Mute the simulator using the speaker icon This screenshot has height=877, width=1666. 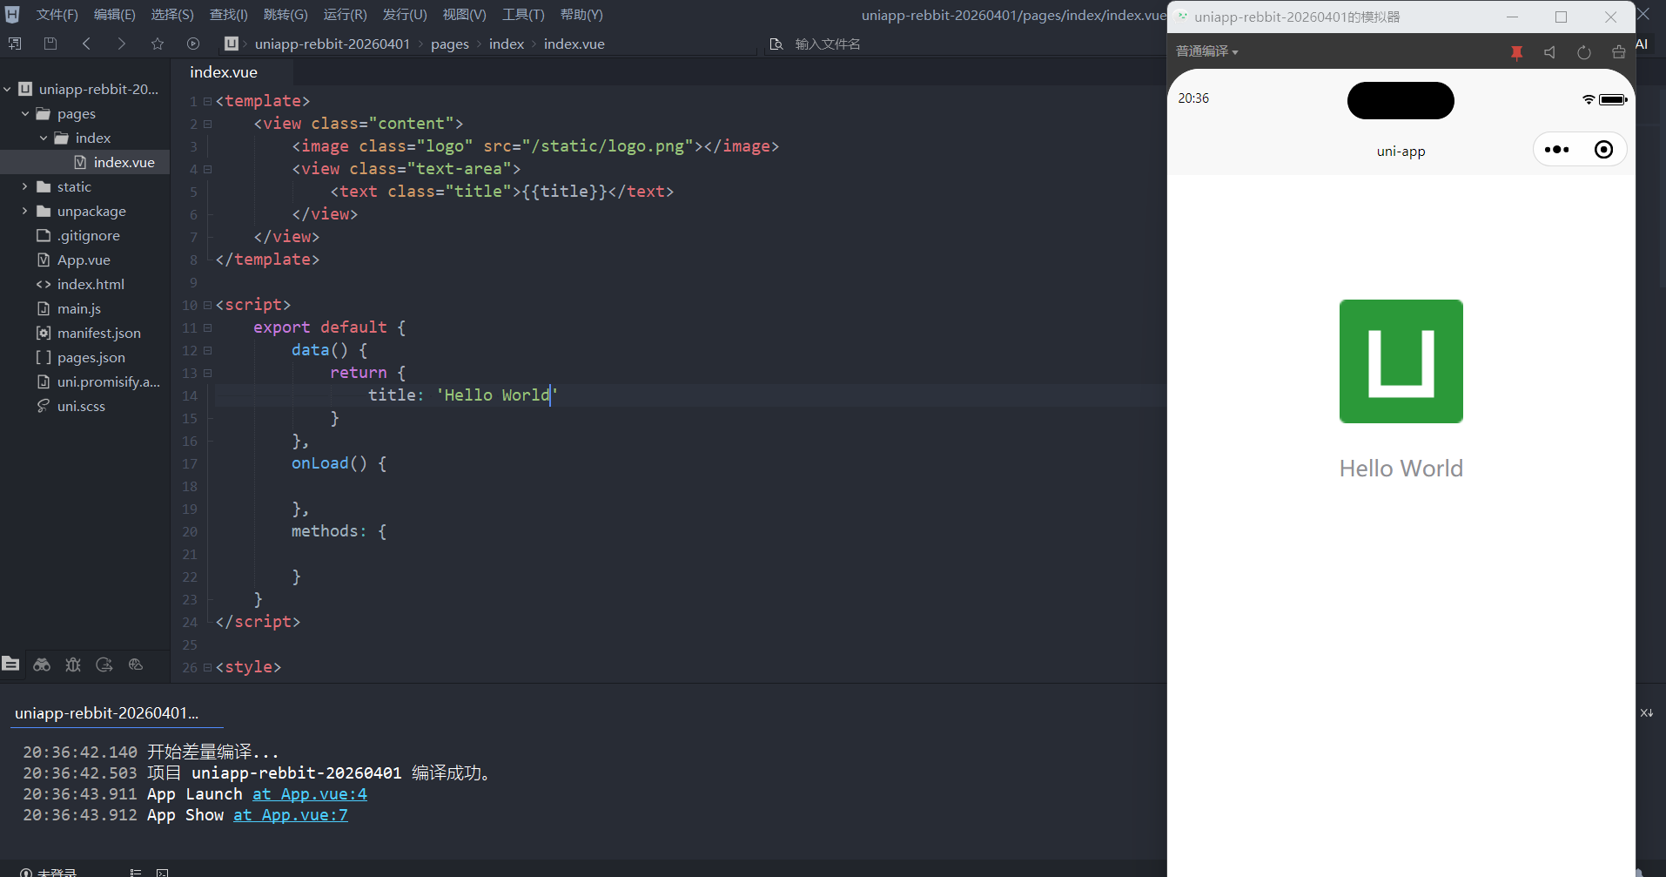(1550, 52)
